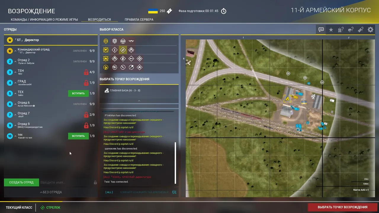Select the rocket launcher diamond class icon
The width and height of the screenshot is (379, 213).
tap(131, 59)
